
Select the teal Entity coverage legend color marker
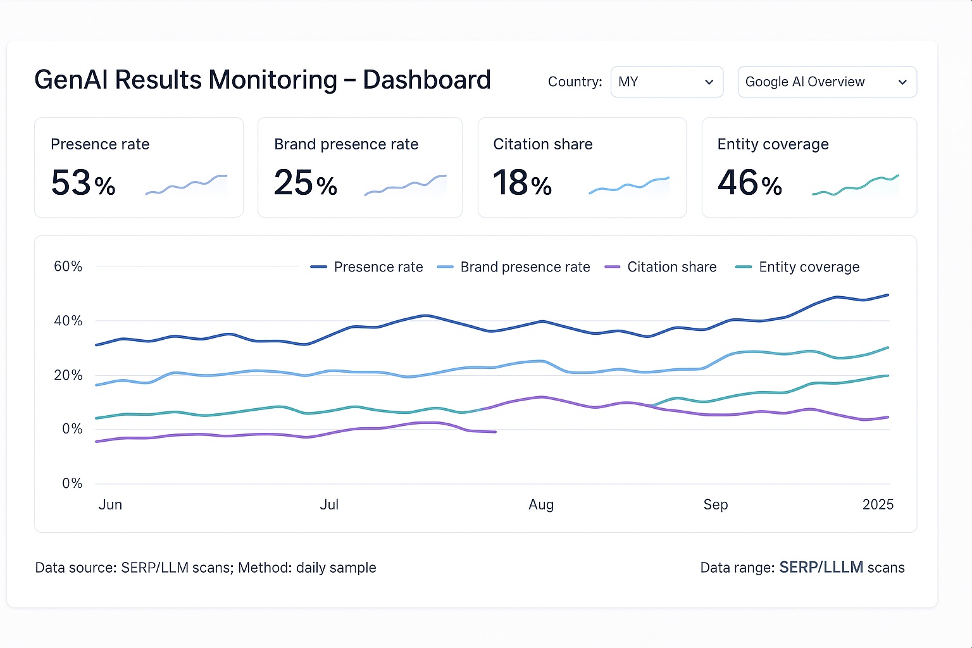(744, 267)
